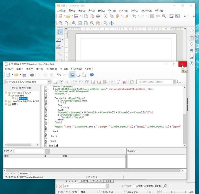Image resolution: width=199 pixels, height=194 pixels.
Task: Open the Gallery picture icon in Draw sidebar
Action: (192, 57)
